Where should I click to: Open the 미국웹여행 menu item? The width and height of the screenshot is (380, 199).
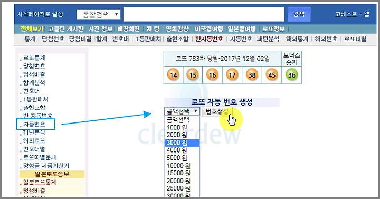click(x=209, y=29)
